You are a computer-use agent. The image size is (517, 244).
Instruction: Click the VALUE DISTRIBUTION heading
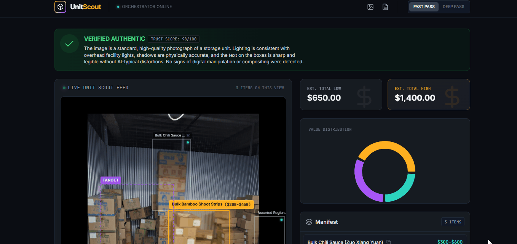pyautogui.click(x=330, y=129)
